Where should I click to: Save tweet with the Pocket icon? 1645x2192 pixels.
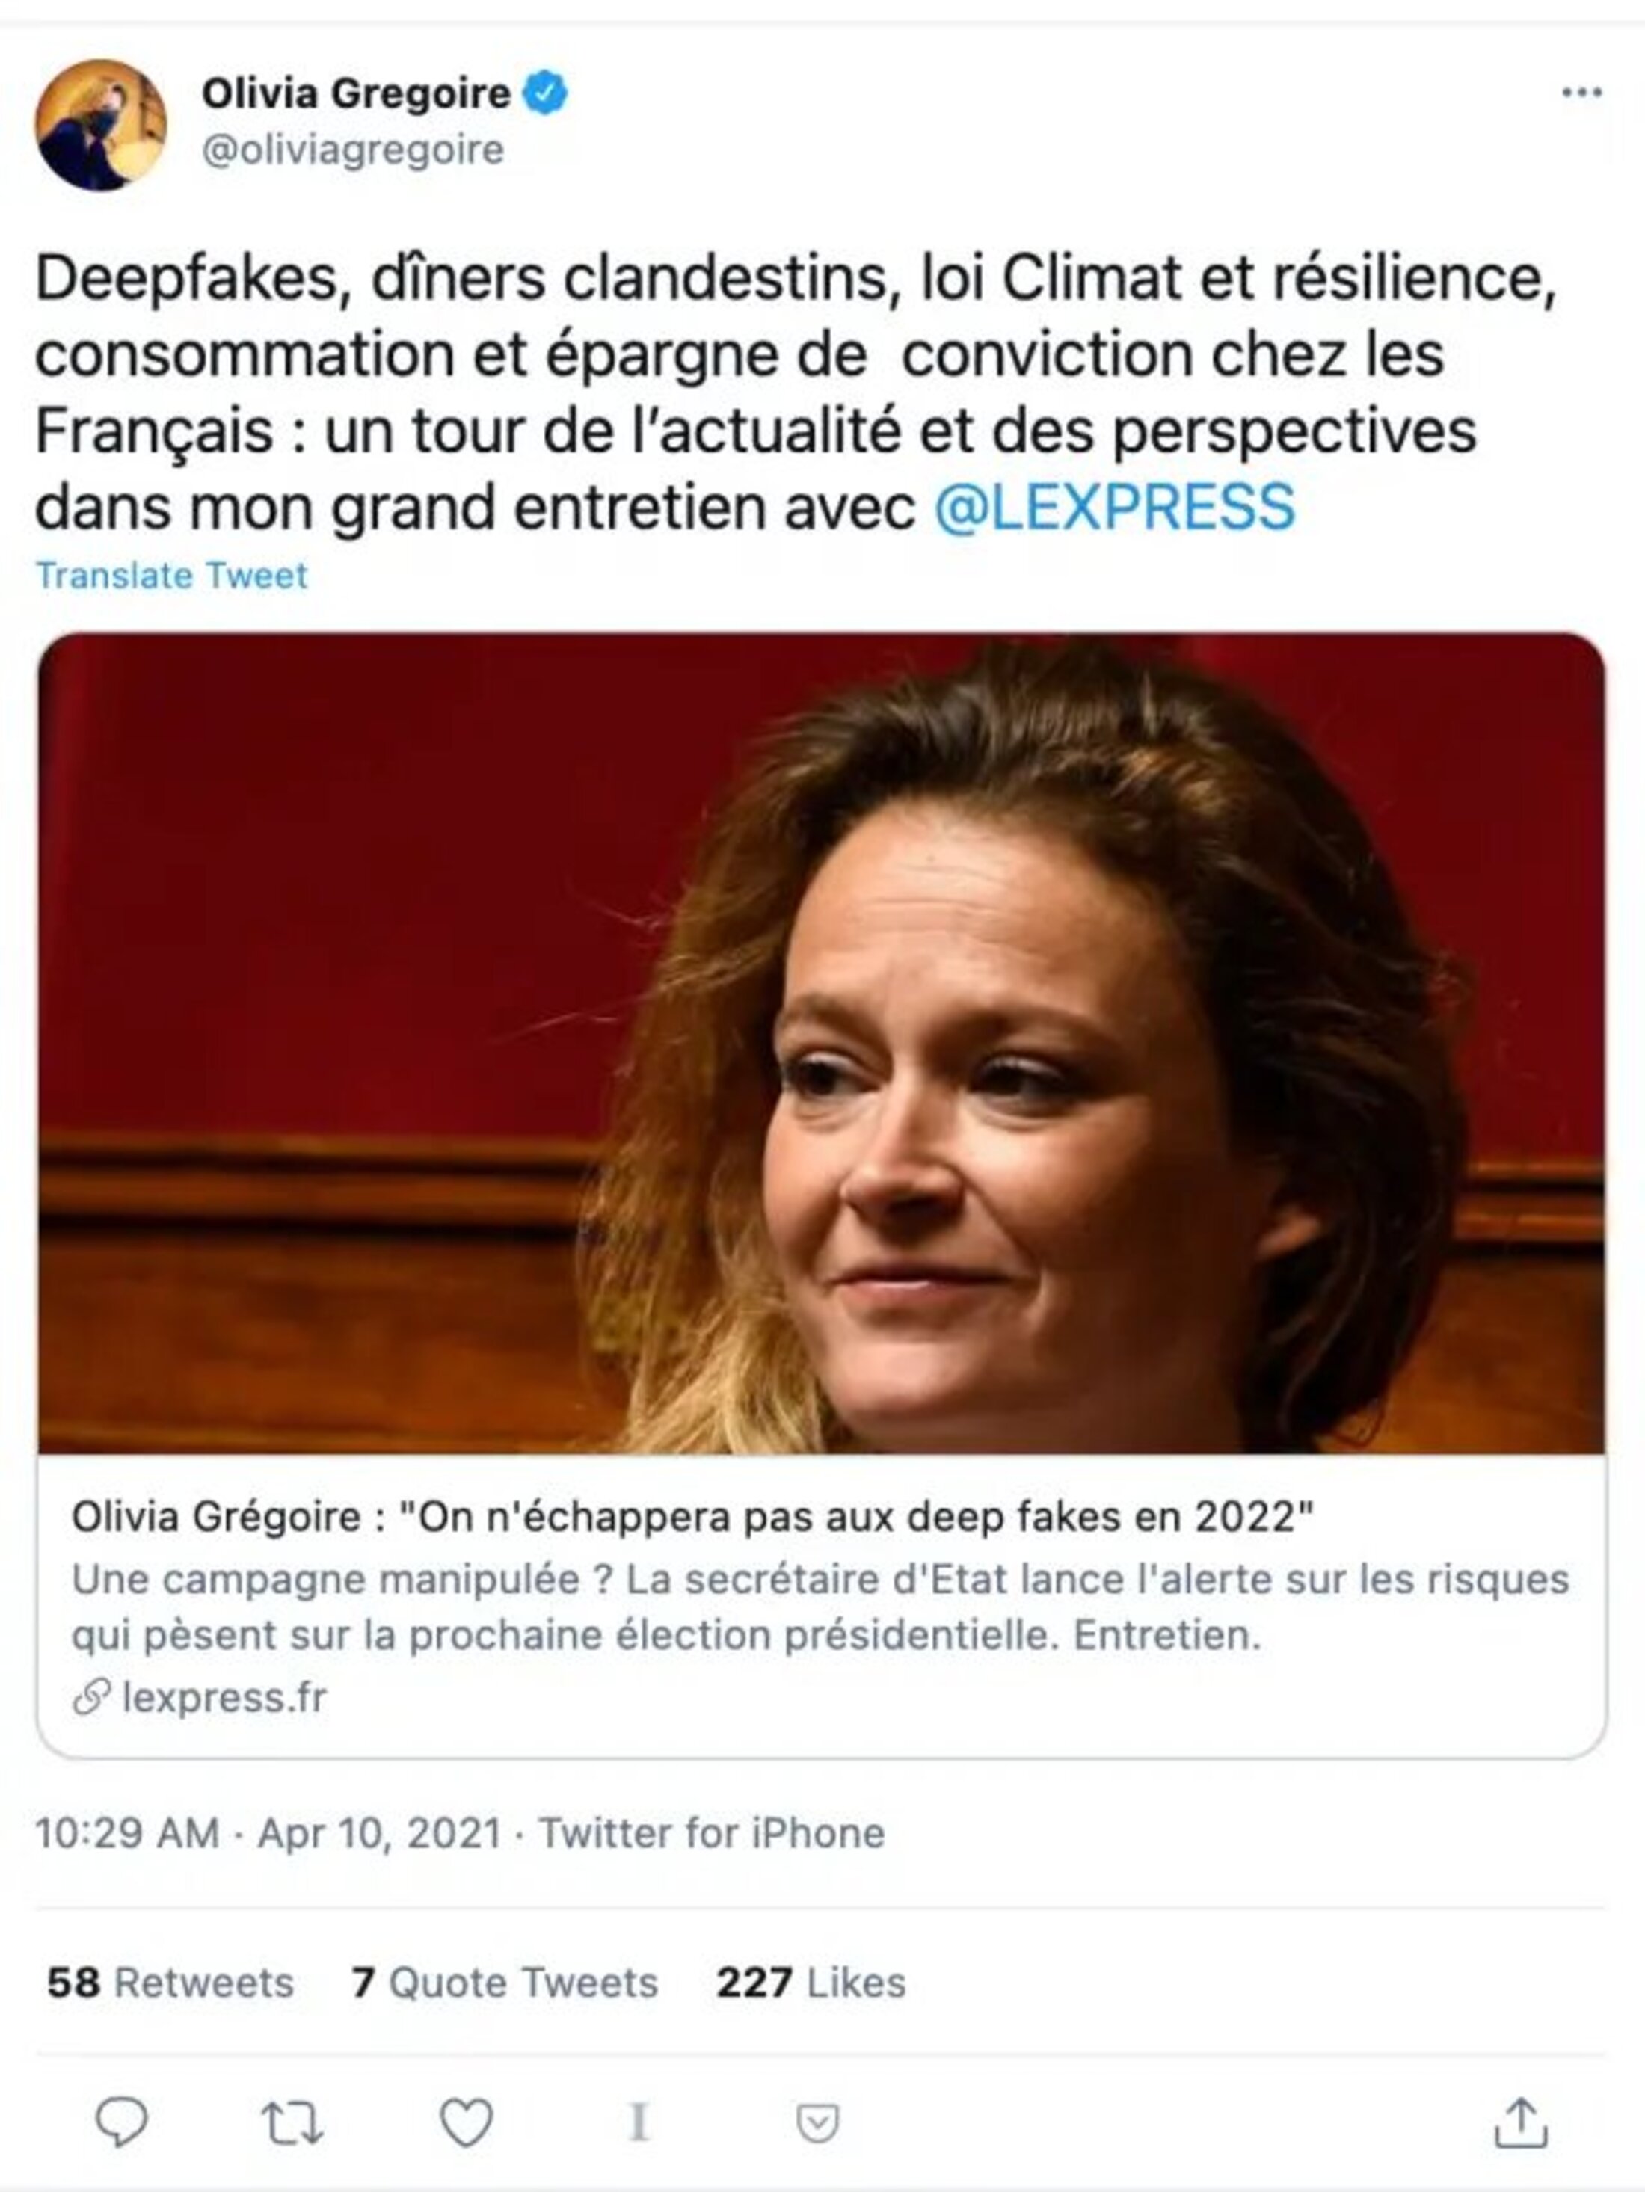pos(817,2122)
